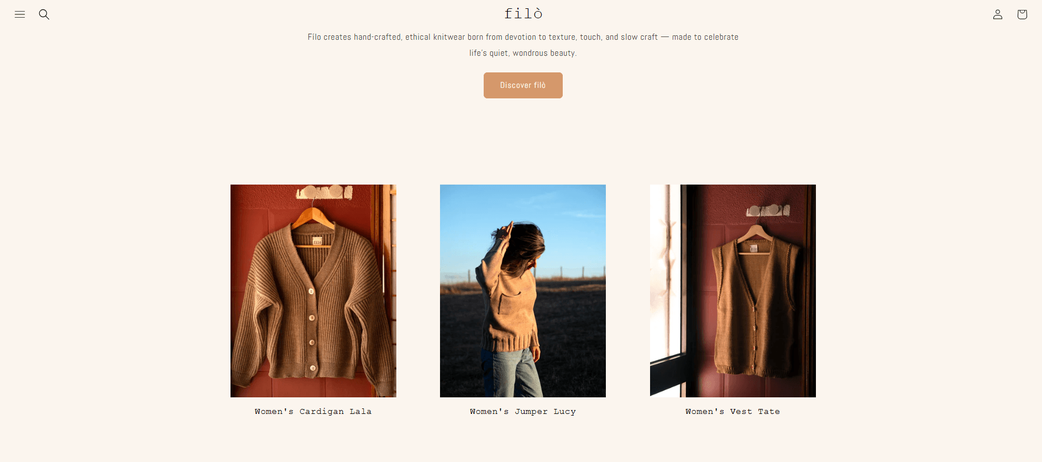Click the hanger holding the brown vest
This screenshot has height=462, width=1042.
point(754,231)
